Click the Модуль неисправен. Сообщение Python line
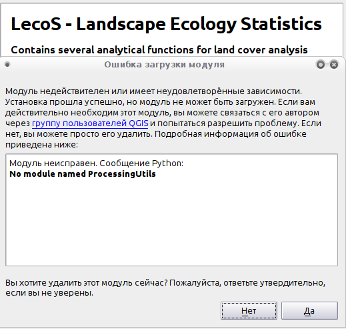The height and width of the screenshot is (329, 346). point(96,163)
